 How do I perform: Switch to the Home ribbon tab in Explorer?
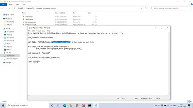coord(11,4)
